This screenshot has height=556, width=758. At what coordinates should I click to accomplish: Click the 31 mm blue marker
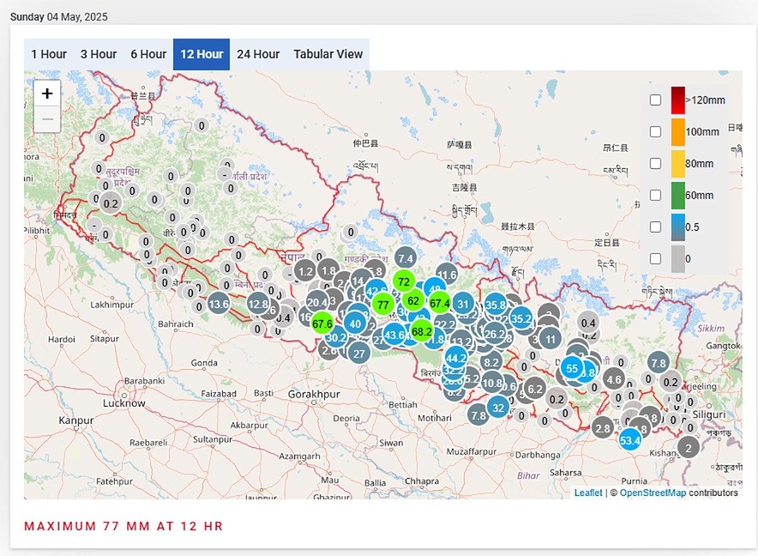click(463, 304)
